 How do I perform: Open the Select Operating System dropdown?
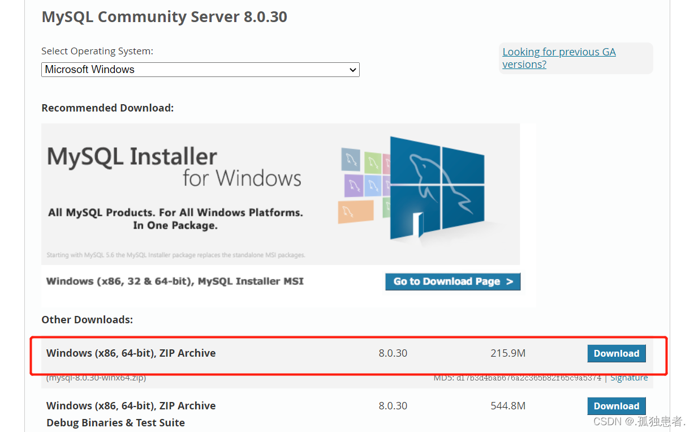click(200, 70)
